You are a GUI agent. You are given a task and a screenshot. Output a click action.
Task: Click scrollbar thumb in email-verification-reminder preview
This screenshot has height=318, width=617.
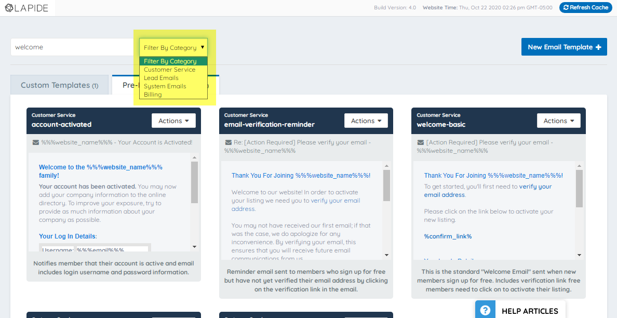pos(387,186)
